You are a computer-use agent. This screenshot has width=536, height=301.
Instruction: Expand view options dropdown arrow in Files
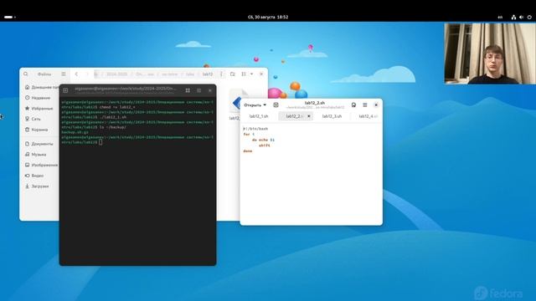click(251, 74)
